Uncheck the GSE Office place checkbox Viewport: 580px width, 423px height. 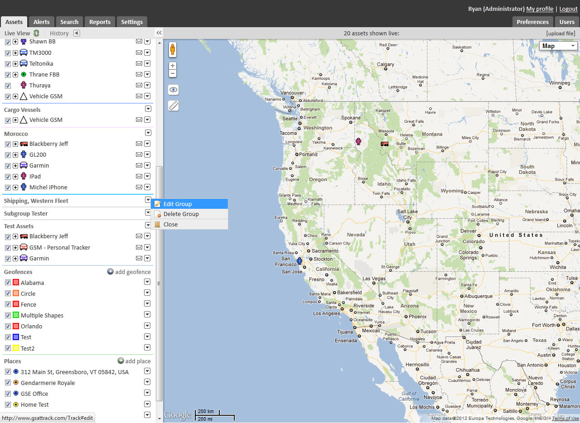pos(8,394)
